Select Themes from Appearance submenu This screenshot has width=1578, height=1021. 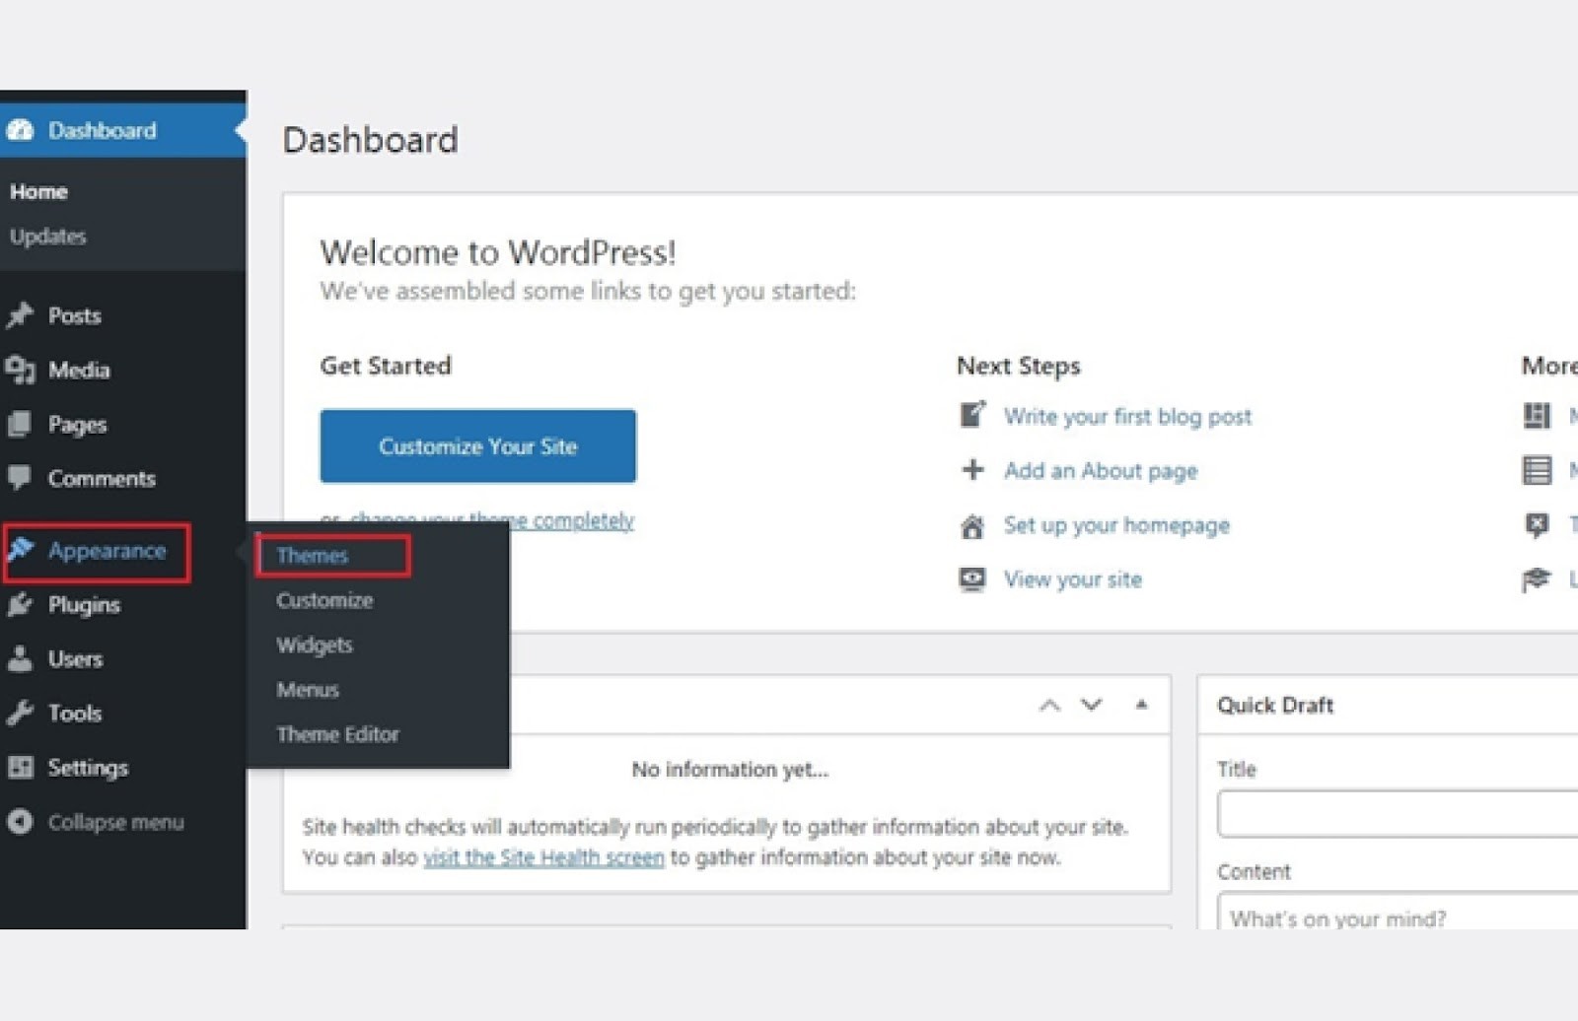pyautogui.click(x=313, y=555)
